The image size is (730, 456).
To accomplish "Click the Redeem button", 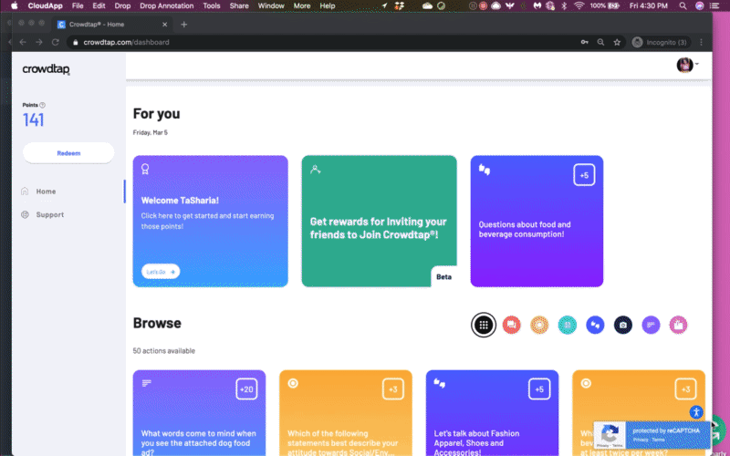I will [68, 153].
